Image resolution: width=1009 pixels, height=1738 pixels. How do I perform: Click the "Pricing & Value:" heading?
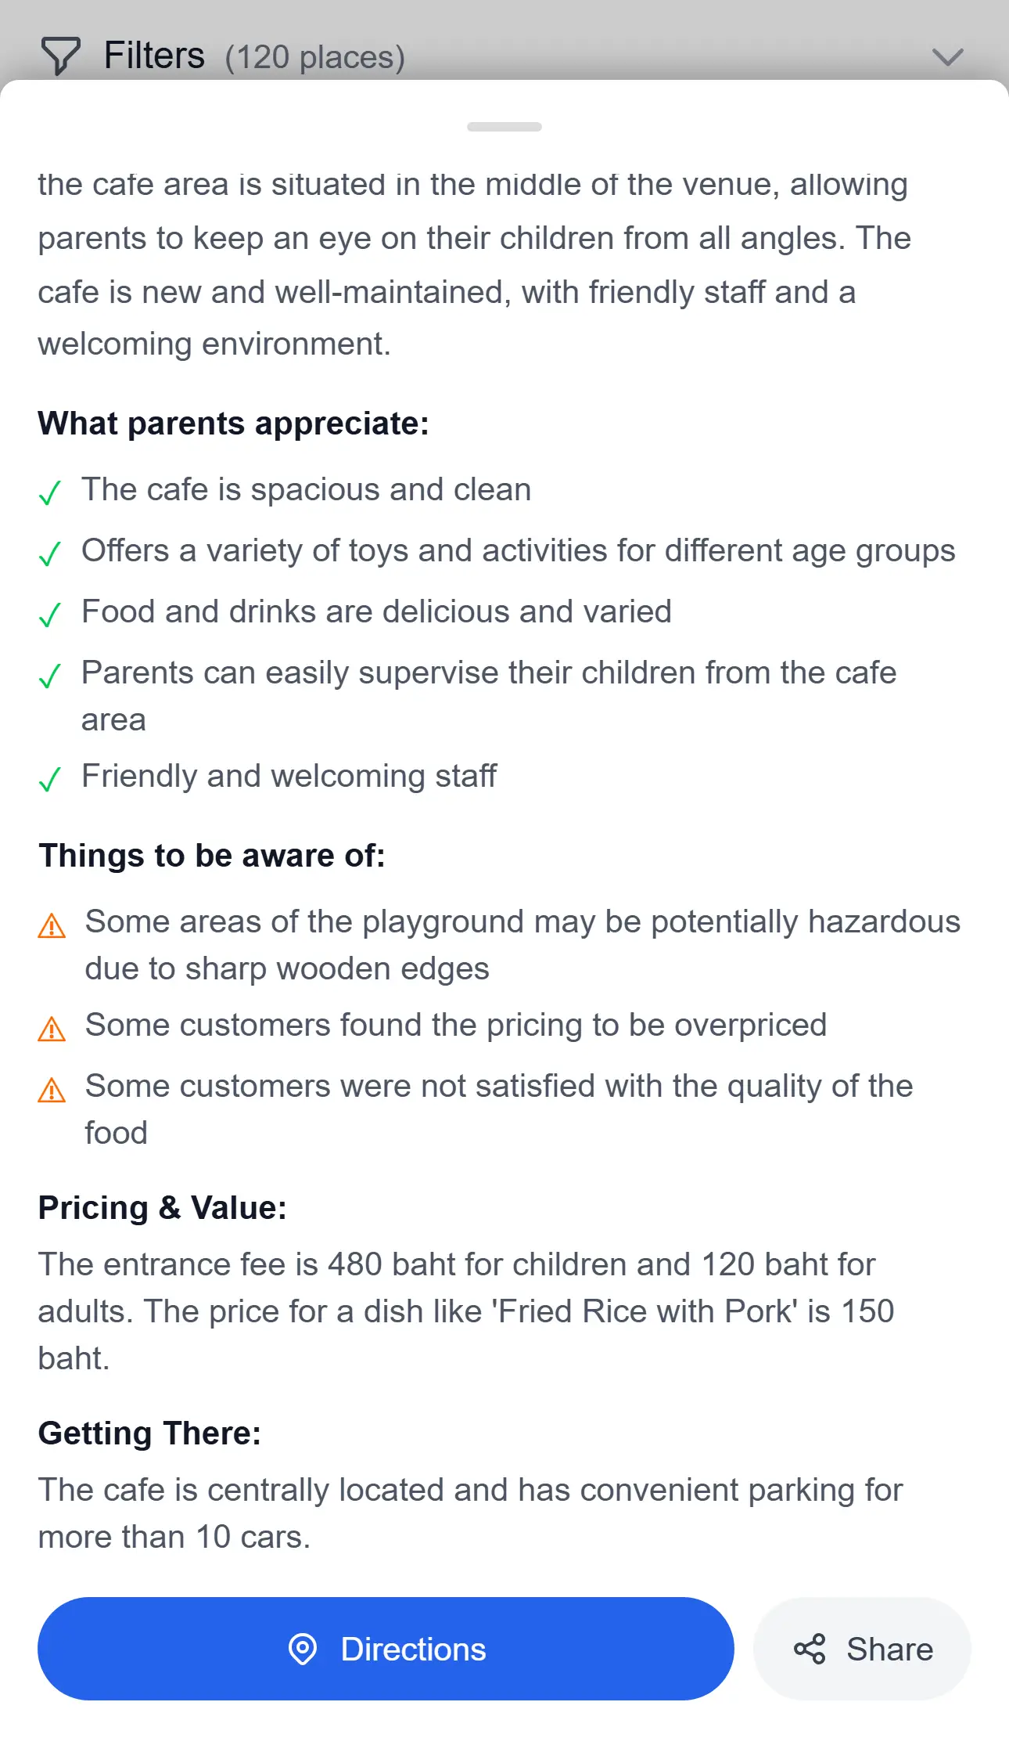point(163,1208)
